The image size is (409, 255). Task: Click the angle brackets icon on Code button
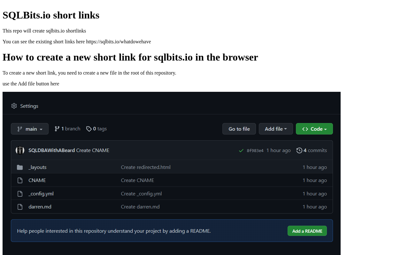pyautogui.click(x=305, y=129)
